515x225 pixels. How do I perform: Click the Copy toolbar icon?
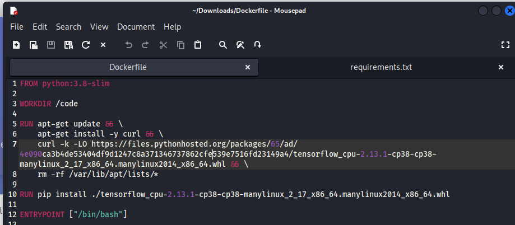click(x=180, y=45)
